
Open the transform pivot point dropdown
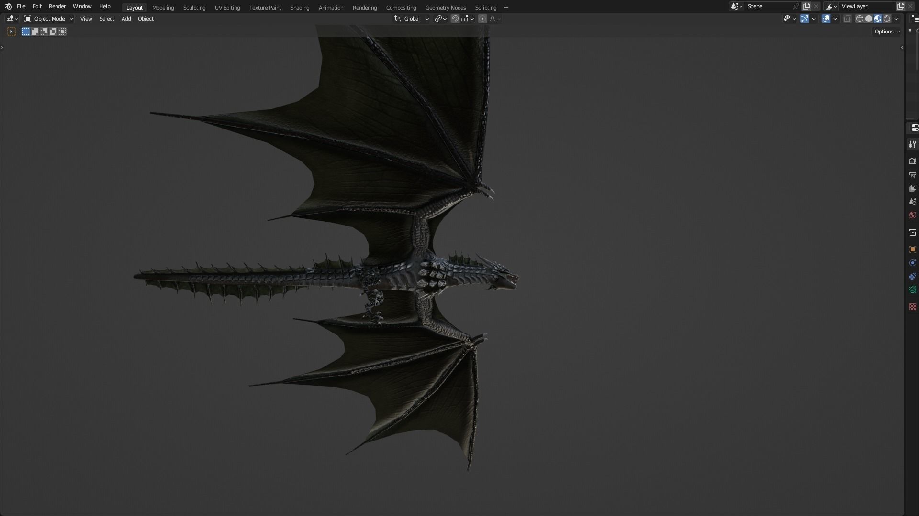coord(440,19)
